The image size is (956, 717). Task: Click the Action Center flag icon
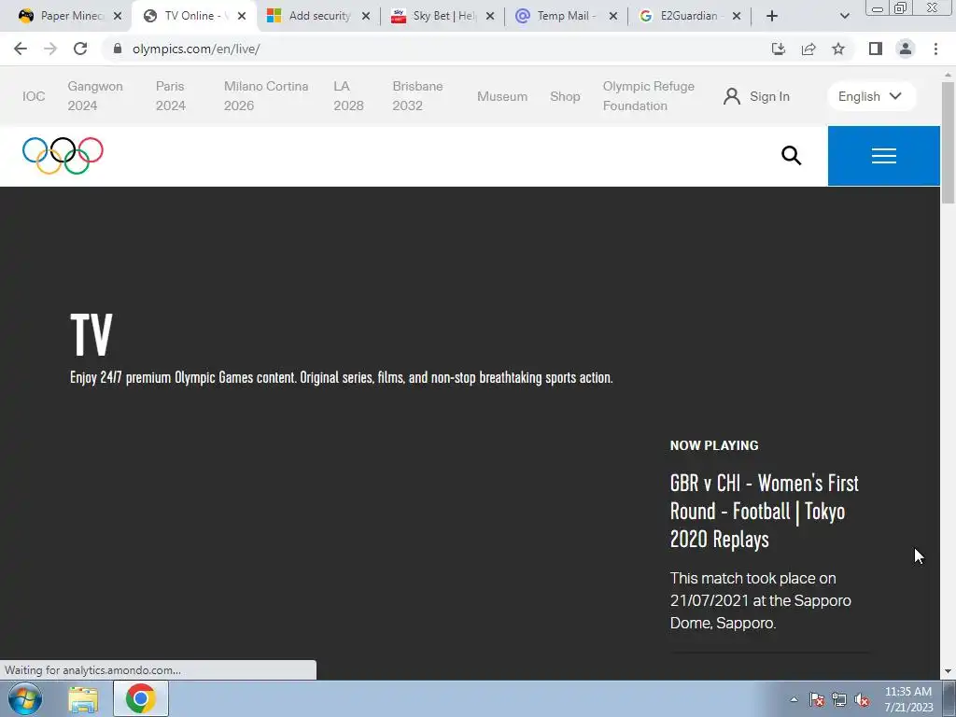[816, 700]
